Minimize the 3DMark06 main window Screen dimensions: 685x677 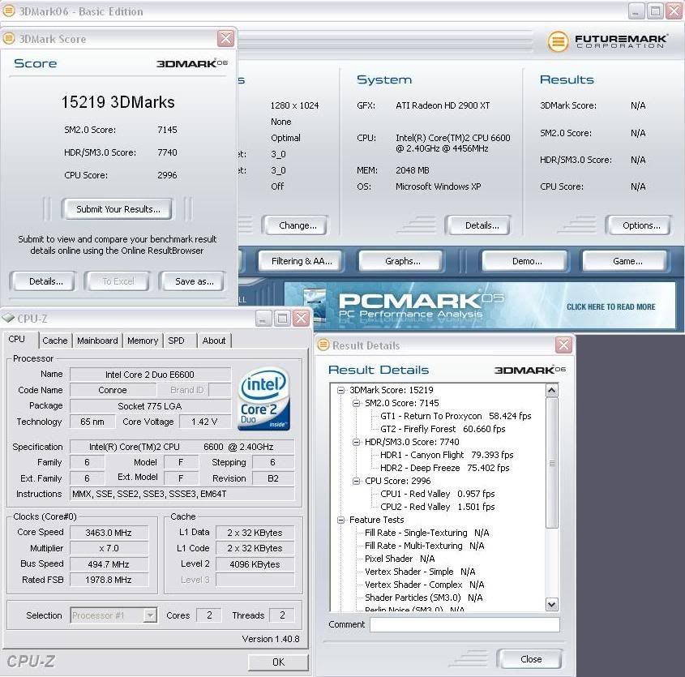(x=636, y=11)
